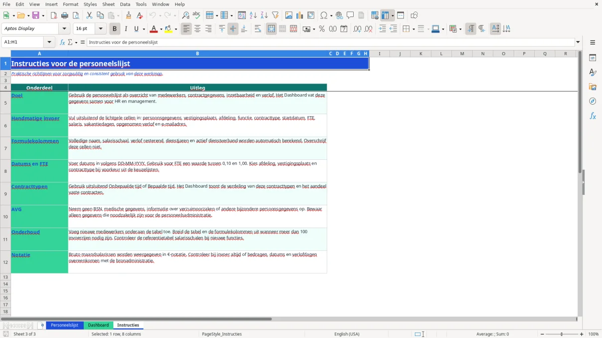Cut selection with scissors icon
602x338 pixels.
click(89, 16)
